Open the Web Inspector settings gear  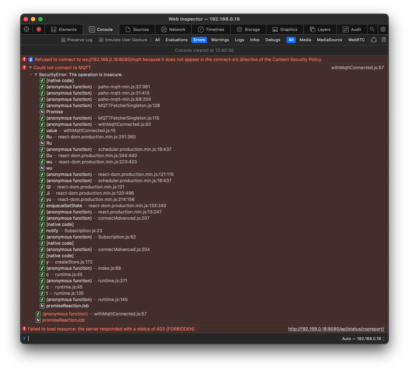(383, 29)
